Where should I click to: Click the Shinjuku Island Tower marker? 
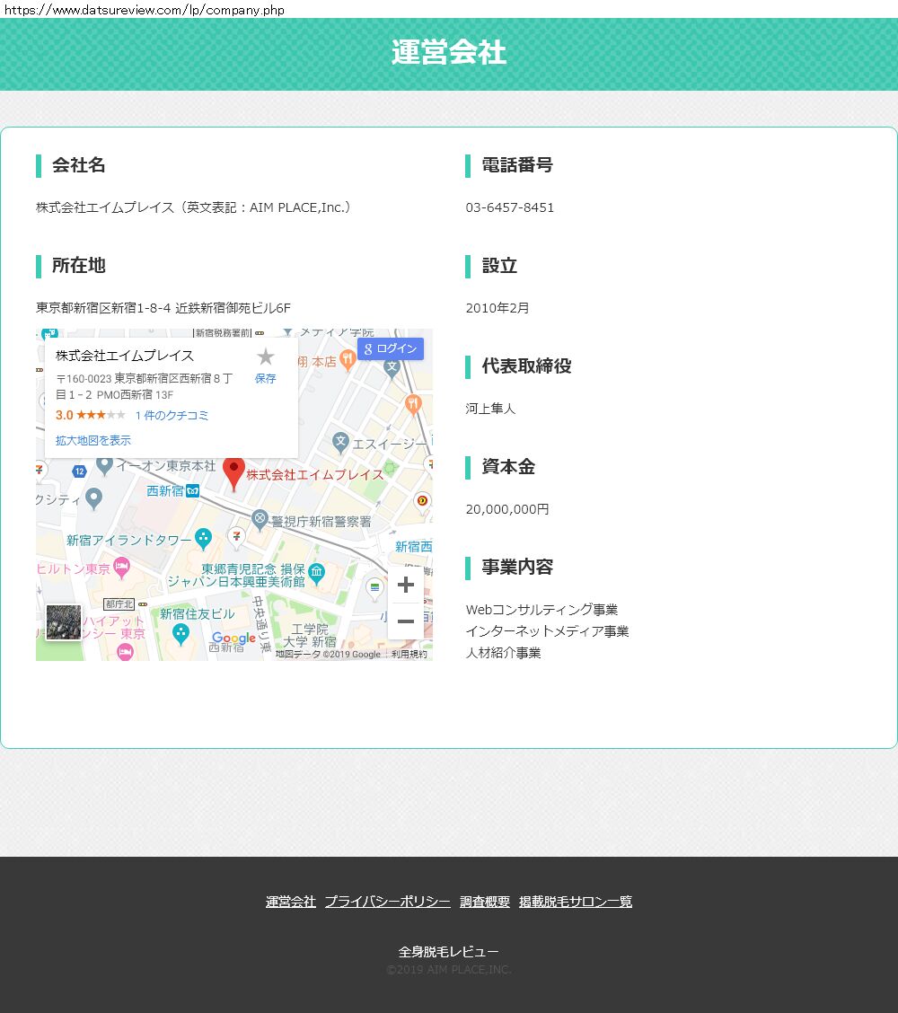203,539
